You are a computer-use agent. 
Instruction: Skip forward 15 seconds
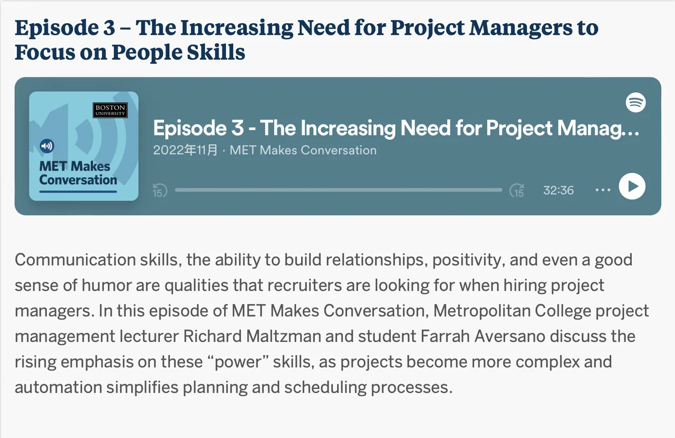pyautogui.click(x=517, y=191)
